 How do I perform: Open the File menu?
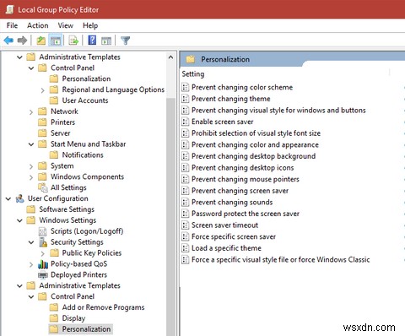[12, 25]
